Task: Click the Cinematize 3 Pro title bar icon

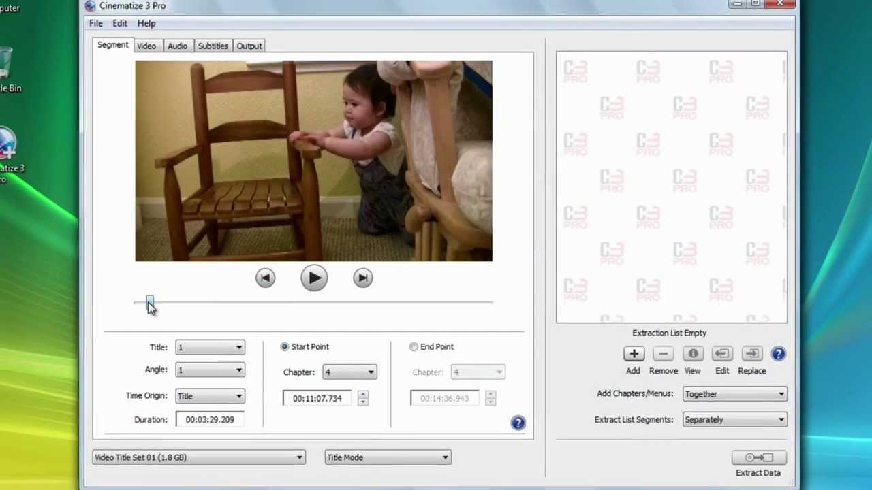Action: [x=90, y=5]
